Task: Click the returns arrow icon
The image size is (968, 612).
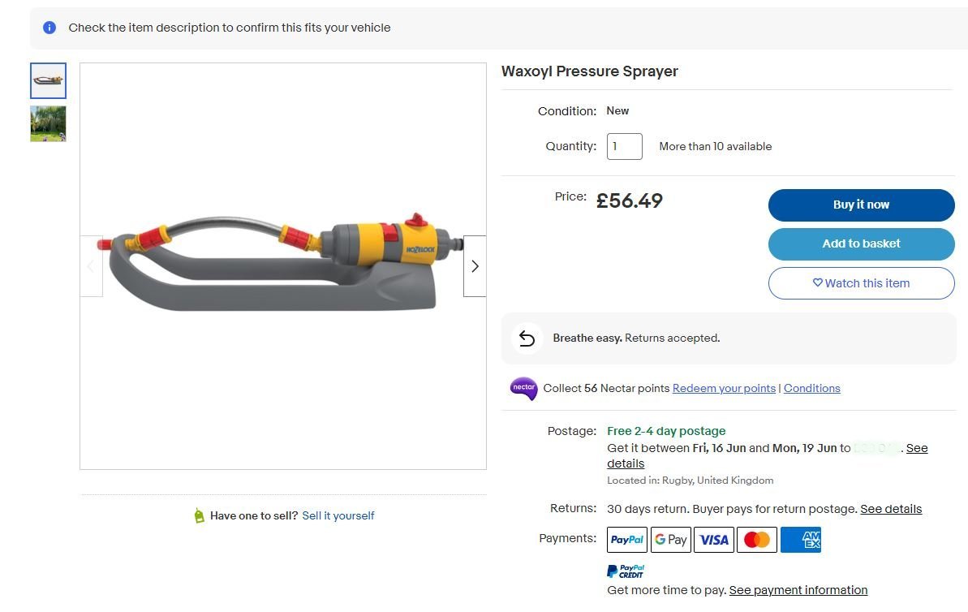Action: 527,338
